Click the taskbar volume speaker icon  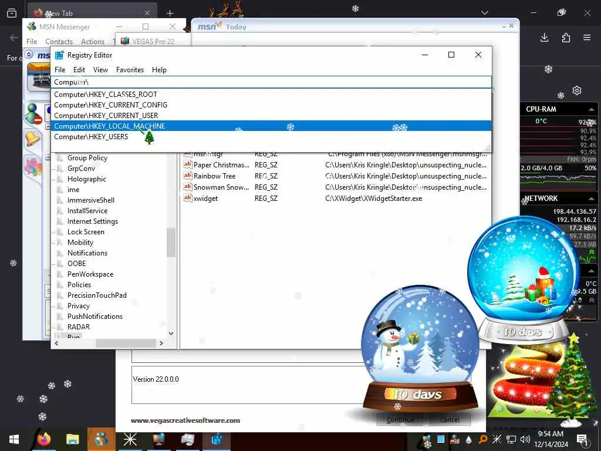pos(525,439)
